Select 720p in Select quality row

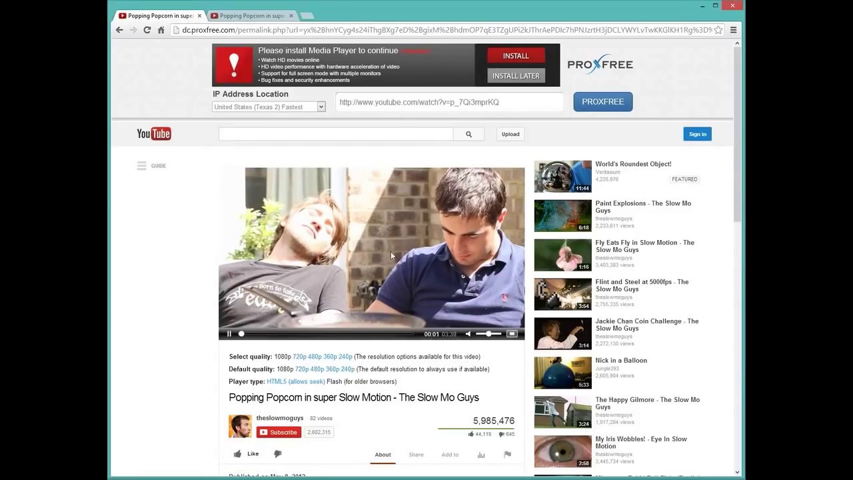[299, 357]
